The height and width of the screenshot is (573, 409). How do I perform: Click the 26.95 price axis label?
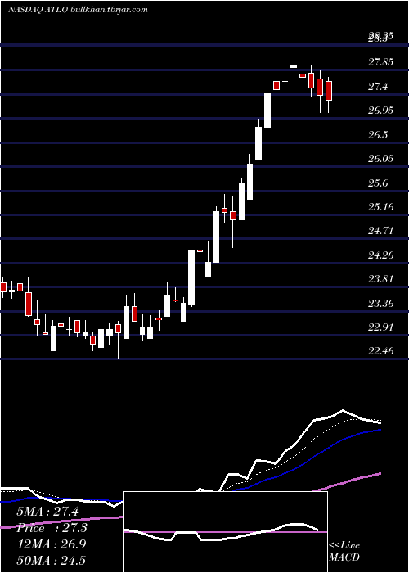pyautogui.click(x=380, y=111)
